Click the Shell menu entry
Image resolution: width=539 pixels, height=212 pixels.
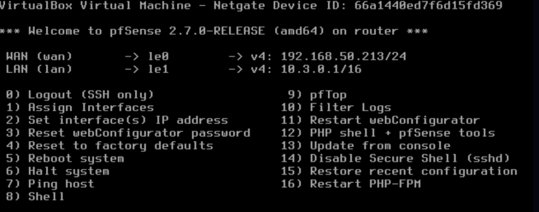[x=36, y=197]
